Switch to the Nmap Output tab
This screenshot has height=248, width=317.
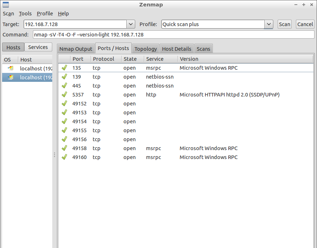[76, 49]
